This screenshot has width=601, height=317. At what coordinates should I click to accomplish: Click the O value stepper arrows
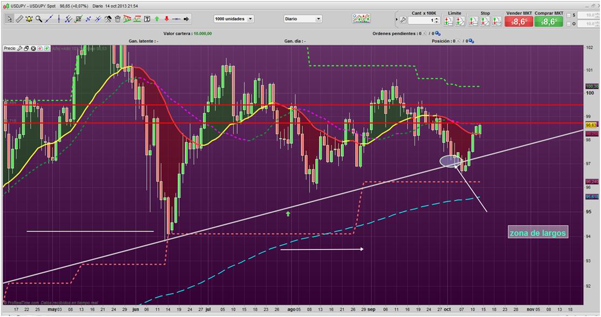coord(597,24)
